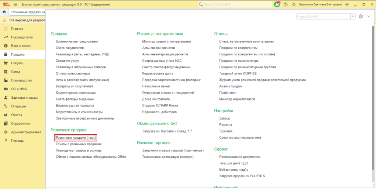Screen dimensions: 376x189
Task: Open Акты сверки расчетов
Action: tap(158, 48)
